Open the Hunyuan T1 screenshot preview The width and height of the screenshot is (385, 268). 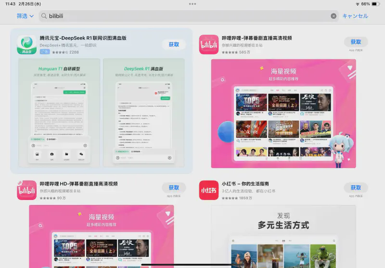[59, 113]
